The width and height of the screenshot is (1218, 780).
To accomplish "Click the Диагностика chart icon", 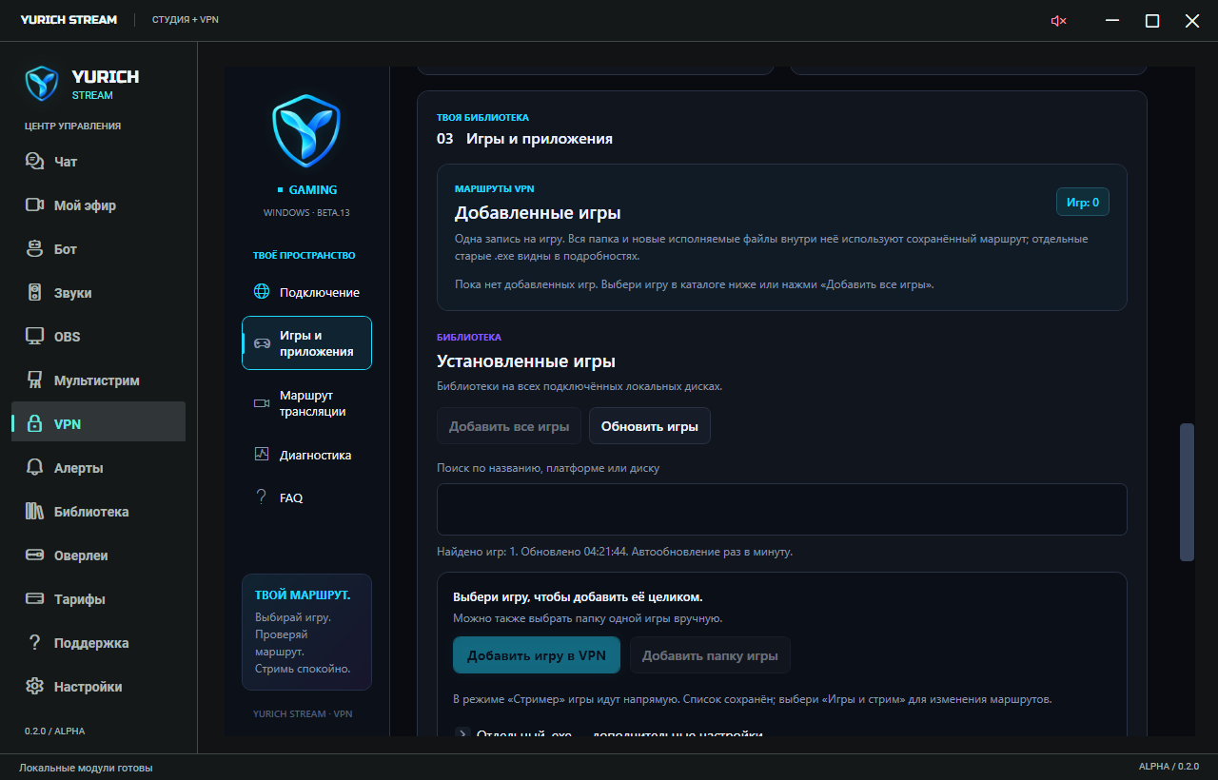I will coord(262,455).
